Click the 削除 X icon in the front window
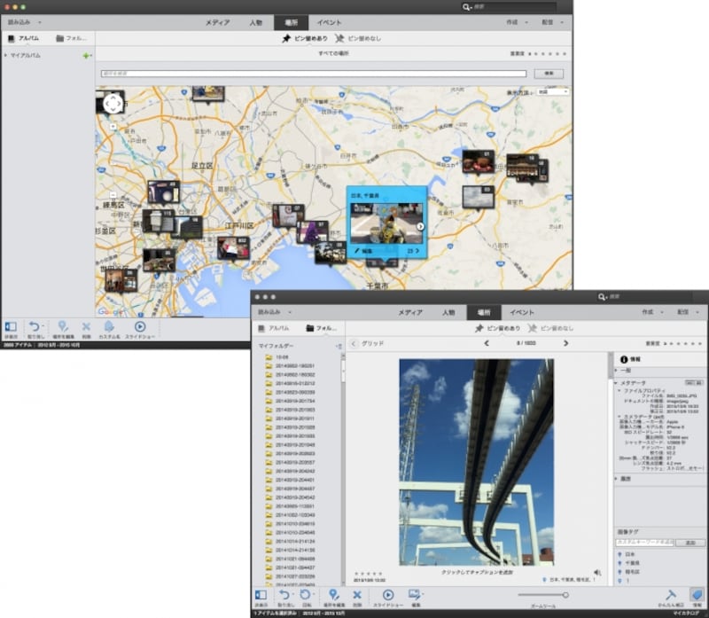Image resolution: width=709 pixels, height=618 pixels. click(357, 595)
